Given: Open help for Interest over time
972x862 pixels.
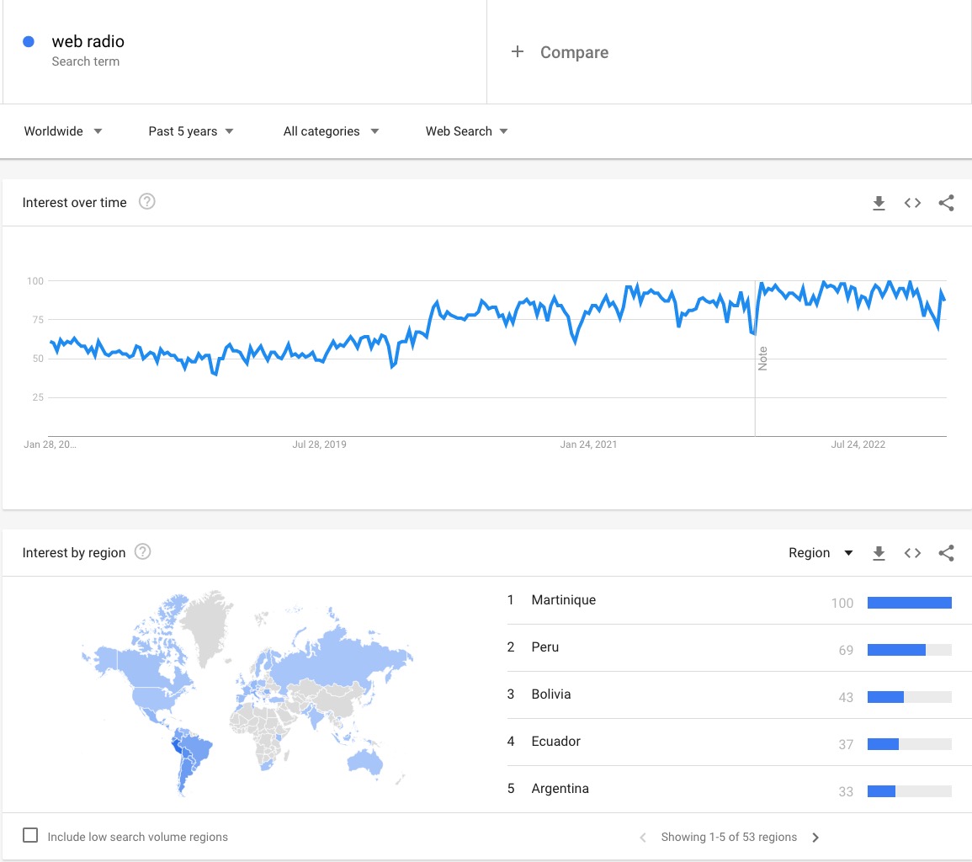Looking at the screenshot, I should tap(146, 202).
